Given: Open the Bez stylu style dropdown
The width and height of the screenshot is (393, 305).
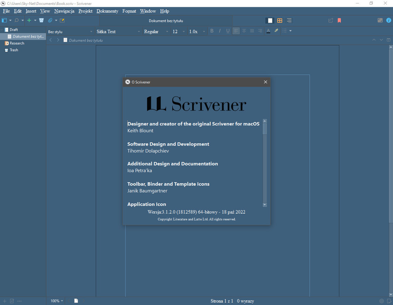Looking at the screenshot, I should tap(70, 32).
